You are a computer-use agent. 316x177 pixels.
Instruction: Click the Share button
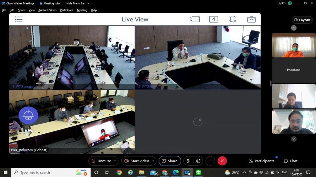(170, 161)
